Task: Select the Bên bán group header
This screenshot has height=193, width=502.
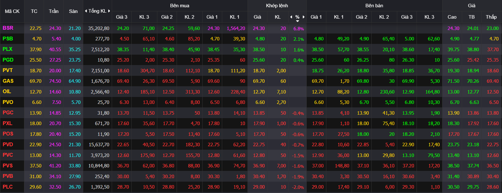Action: [x=374, y=6]
